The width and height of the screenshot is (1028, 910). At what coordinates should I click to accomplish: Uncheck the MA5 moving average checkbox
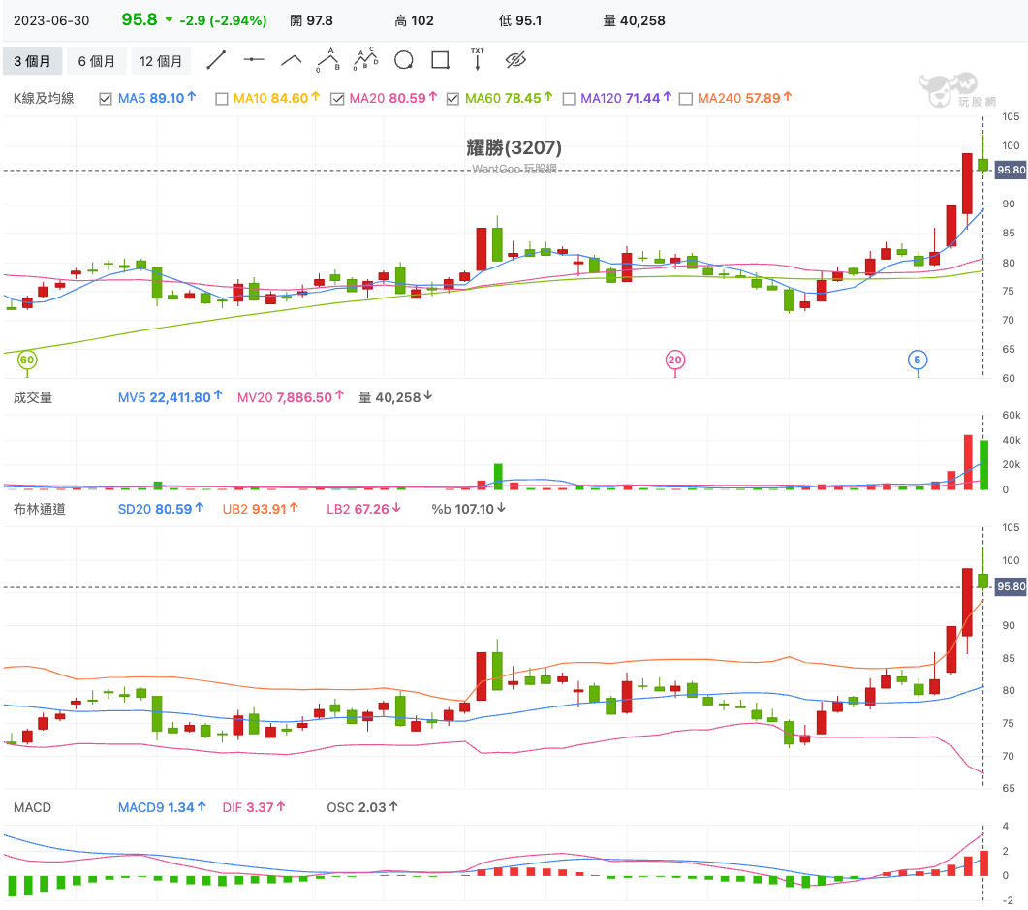pos(106,98)
